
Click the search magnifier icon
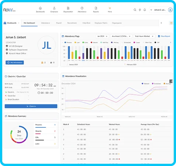pyautogui.click(x=135, y=10)
